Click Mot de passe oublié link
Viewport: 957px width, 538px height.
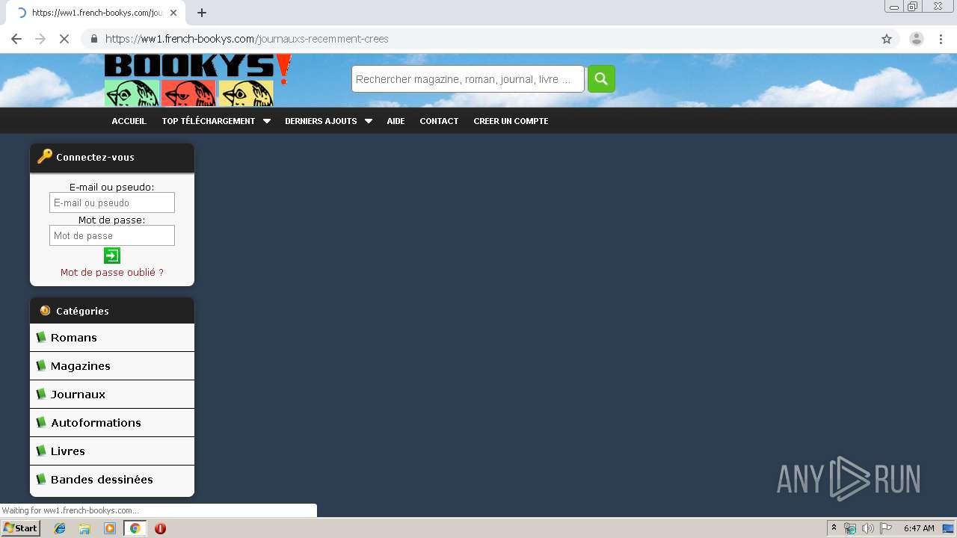[x=112, y=273]
